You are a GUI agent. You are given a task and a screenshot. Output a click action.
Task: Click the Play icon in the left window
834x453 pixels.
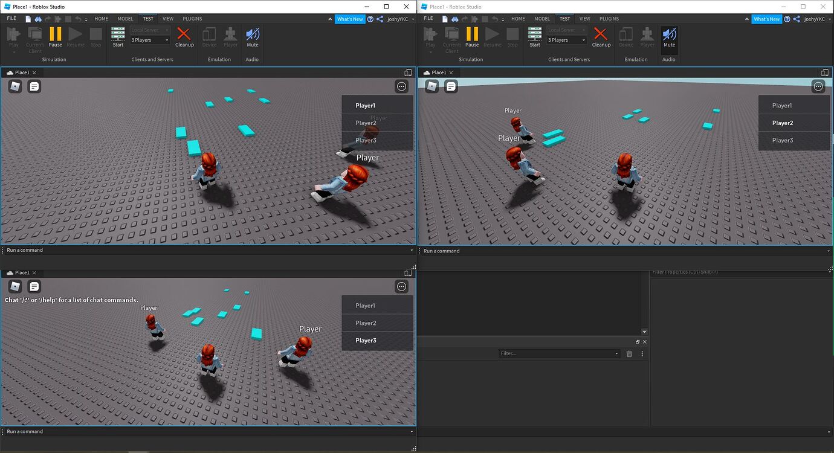click(13, 34)
